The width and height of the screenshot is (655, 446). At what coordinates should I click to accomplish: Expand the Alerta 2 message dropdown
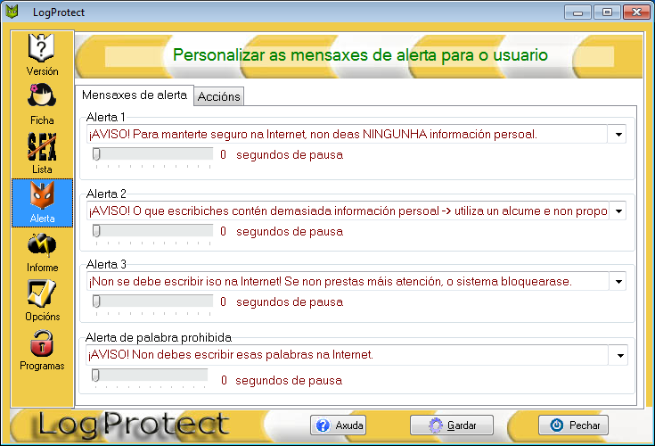[618, 211]
